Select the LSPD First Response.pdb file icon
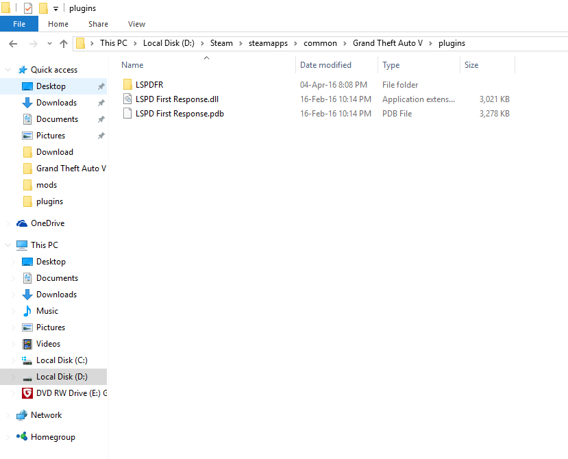The width and height of the screenshot is (568, 459). point(127,114)
